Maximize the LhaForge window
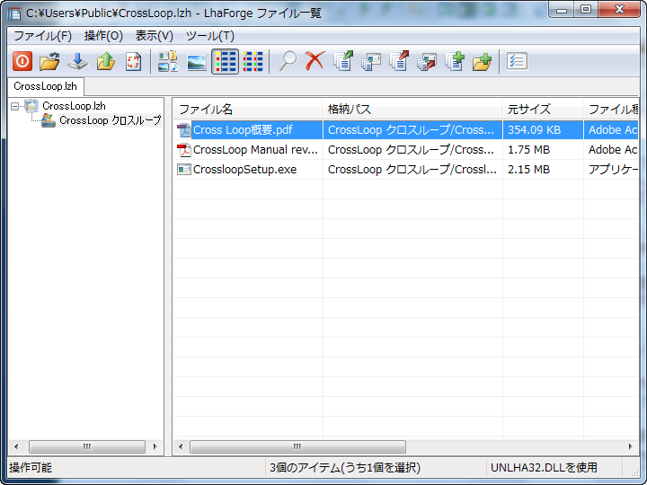647x485 pixels. coord(586,9)
